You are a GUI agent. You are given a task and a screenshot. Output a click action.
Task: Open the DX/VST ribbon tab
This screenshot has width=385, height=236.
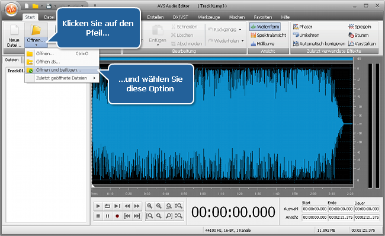click(x=181, y=17)
